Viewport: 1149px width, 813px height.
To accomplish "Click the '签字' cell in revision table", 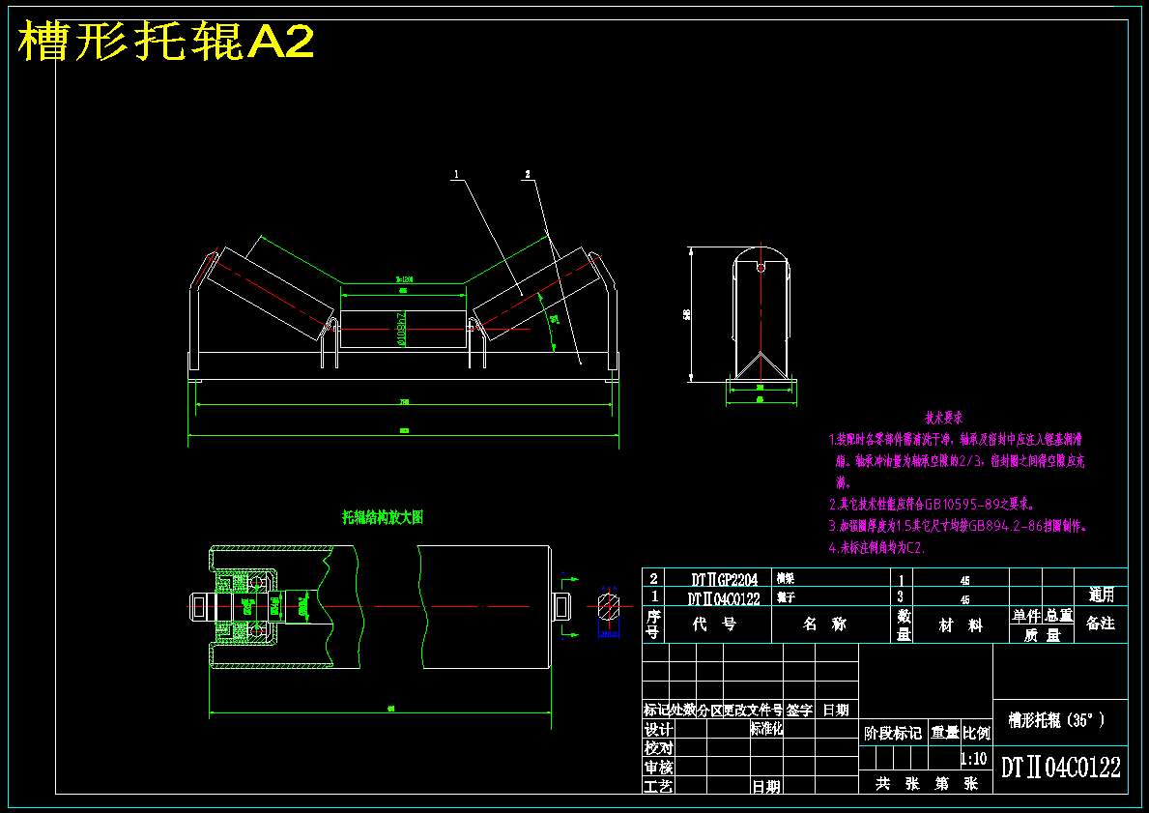I will pyautogui.click(x=799, y=710).
